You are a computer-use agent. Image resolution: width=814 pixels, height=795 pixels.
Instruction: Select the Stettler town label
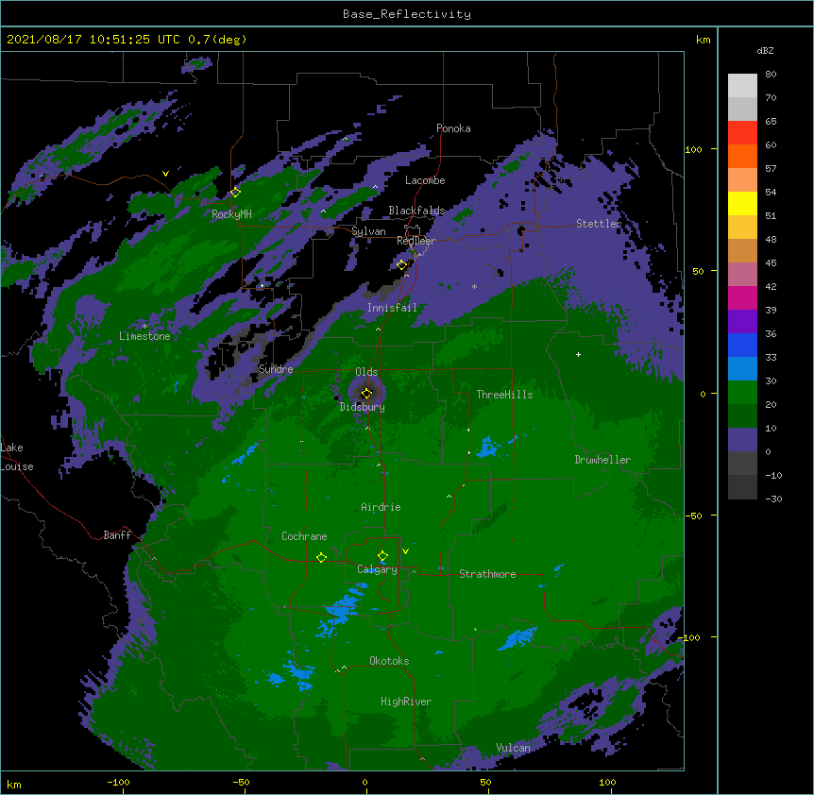click(x=598, y=224)
